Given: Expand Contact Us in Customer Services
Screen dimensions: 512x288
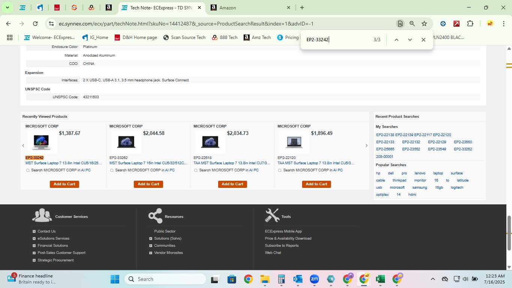Looking at the screenshot, I should click(34, 231).
